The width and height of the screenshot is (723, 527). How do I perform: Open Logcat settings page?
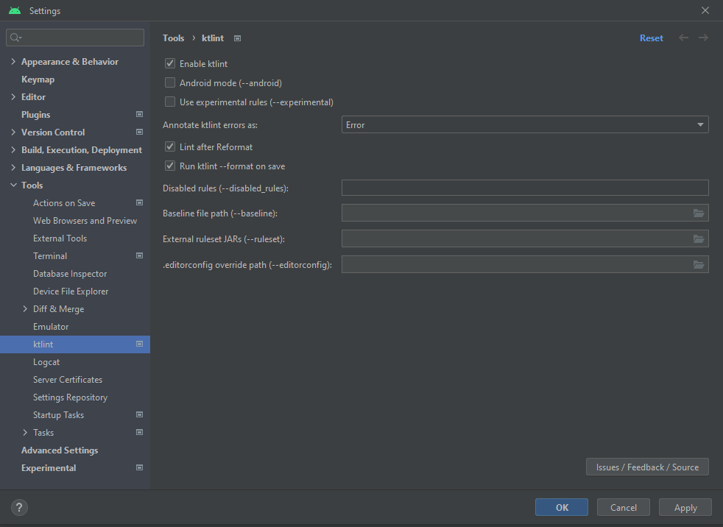click(46, 362)
